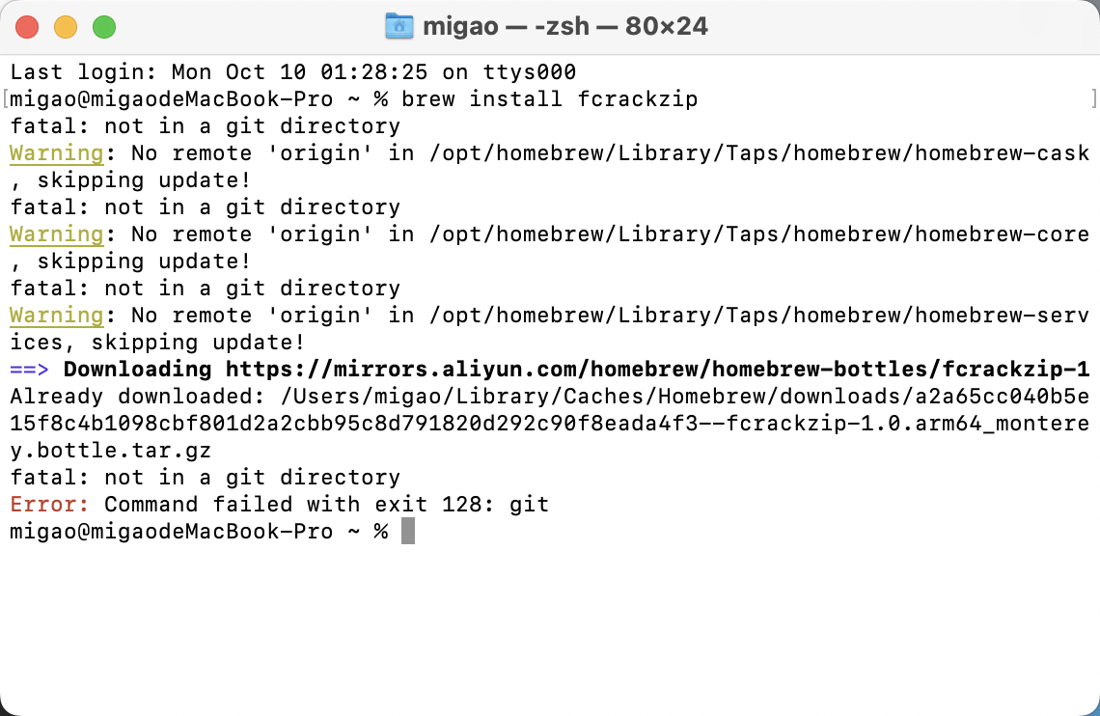Image resolution: width=1100 pixels, height=716 pixels.
Task: Click the gray cursor block at prompt
Action: 407,531
